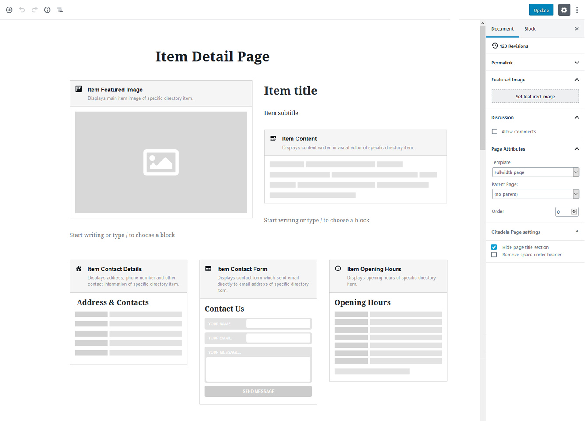The height and width of the screenshot is (421, 585).
Task: Toggle the settings gear icon
Action: tap(564, 10)
